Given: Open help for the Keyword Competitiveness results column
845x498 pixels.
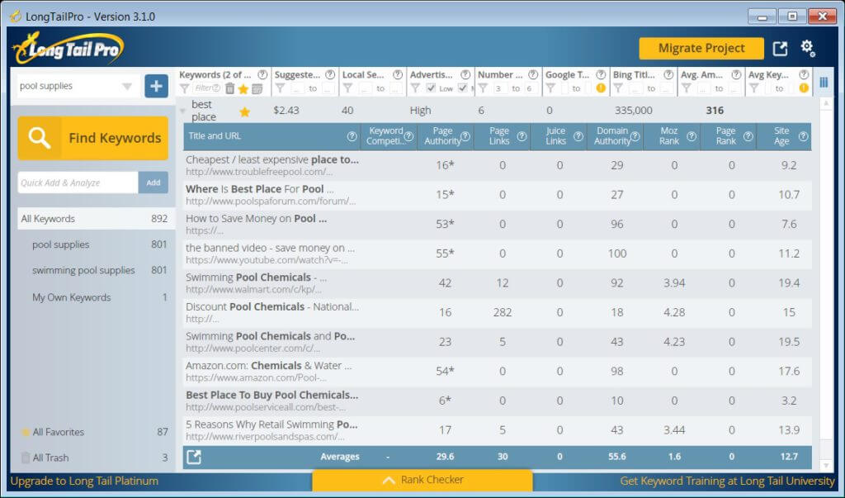Looking at the screenshot, I should 408,136.
